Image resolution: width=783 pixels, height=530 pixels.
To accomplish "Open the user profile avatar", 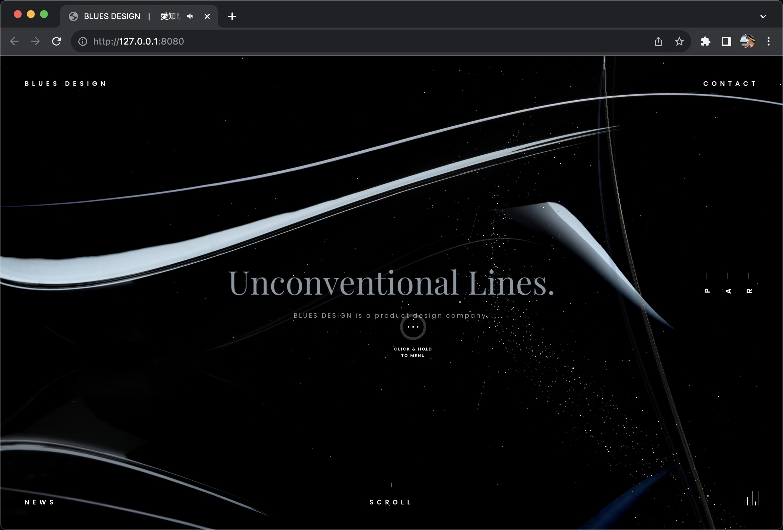I will point(747,41).
